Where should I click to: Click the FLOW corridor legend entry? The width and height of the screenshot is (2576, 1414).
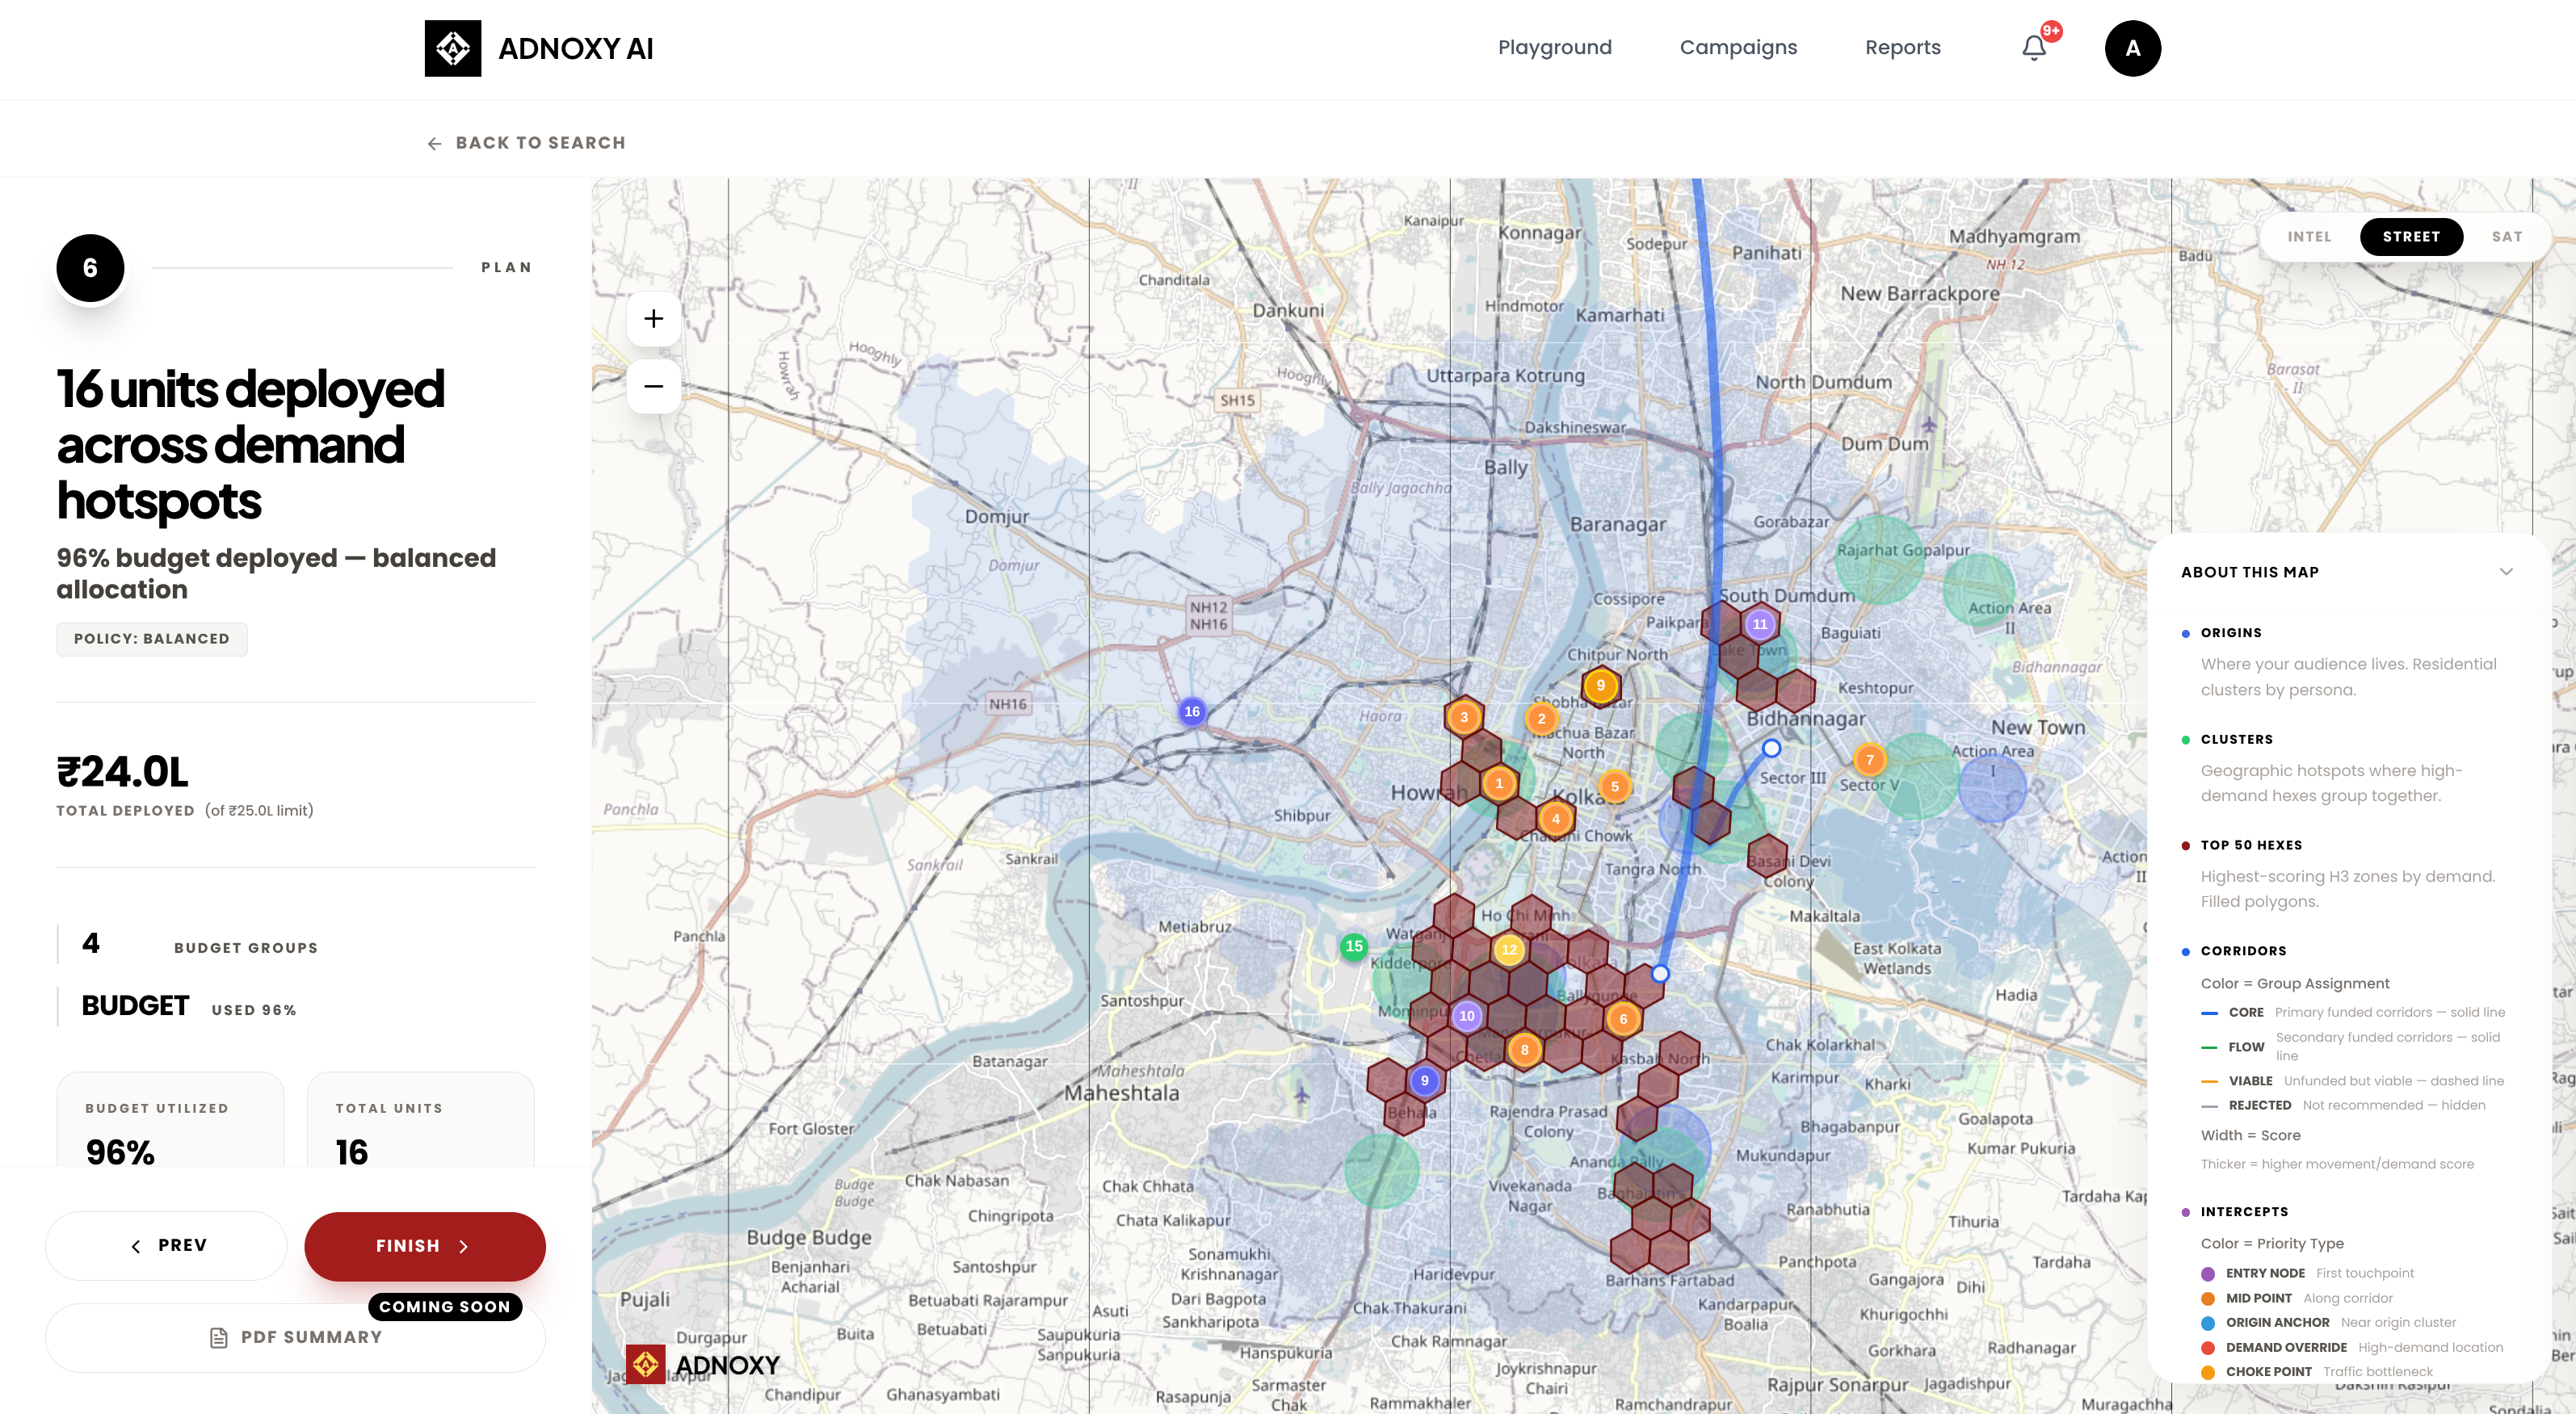click(x=2350, y=1046)
